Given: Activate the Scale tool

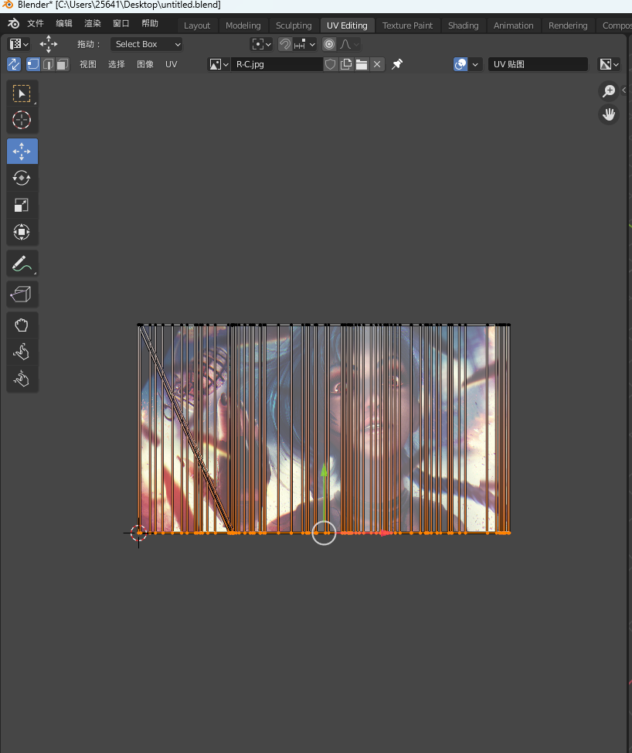Looking at the screenshot, I should [x=22, y=205].
